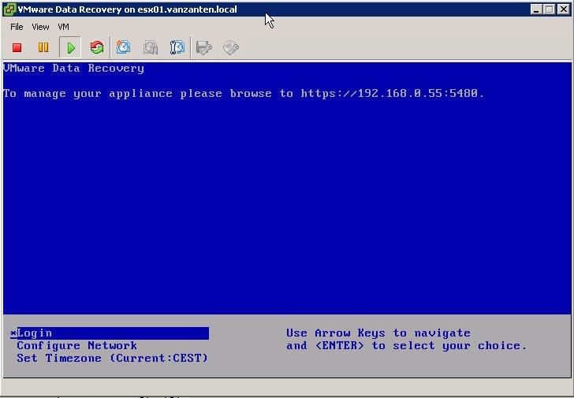Click the green Power On play button

[x=71, y=48]
